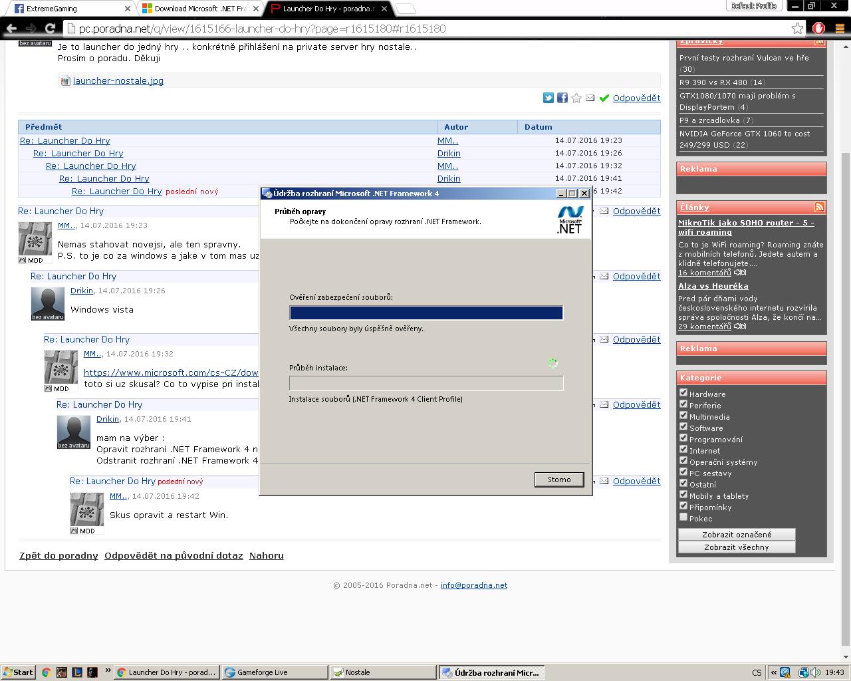This screenshot has width=851, height=681.
Task: Open the Alza vs Heuréka article
Action: click(713, 286)
